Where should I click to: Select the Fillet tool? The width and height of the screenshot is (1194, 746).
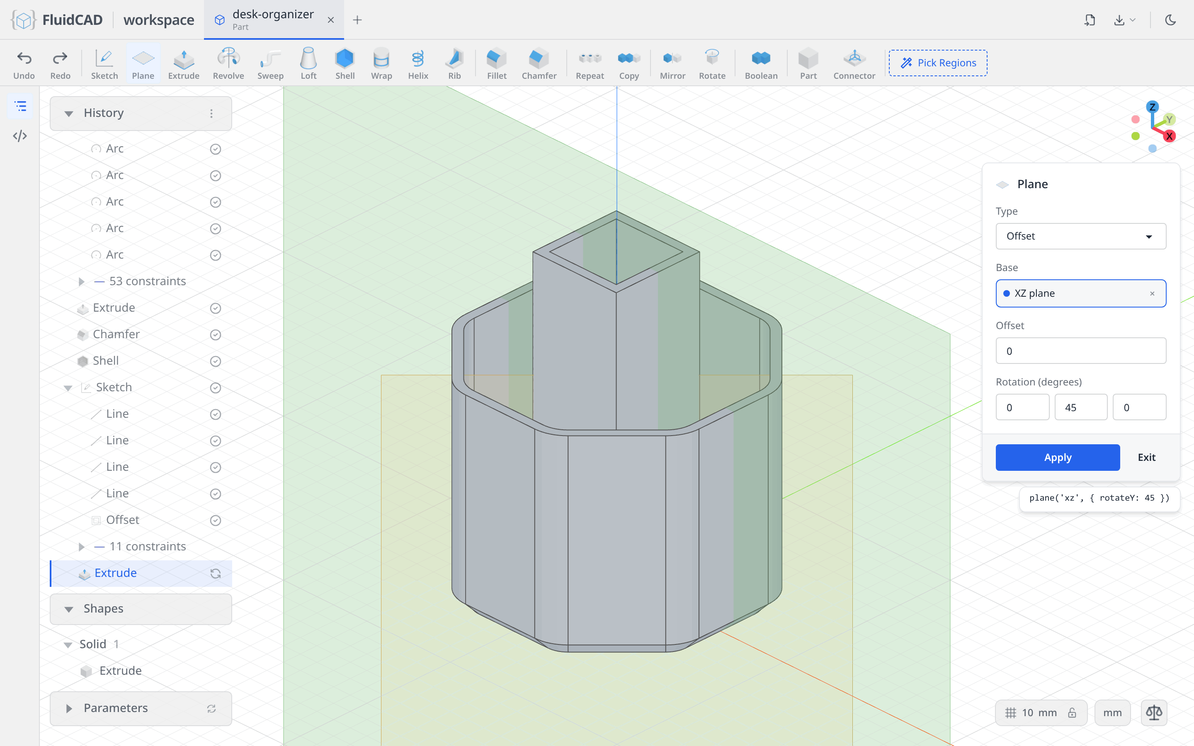coord(497,64)
